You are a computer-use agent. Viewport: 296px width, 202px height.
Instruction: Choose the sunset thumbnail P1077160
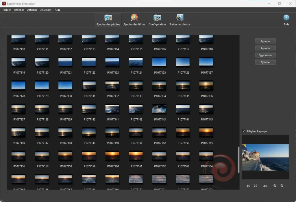tap(112, 156)
